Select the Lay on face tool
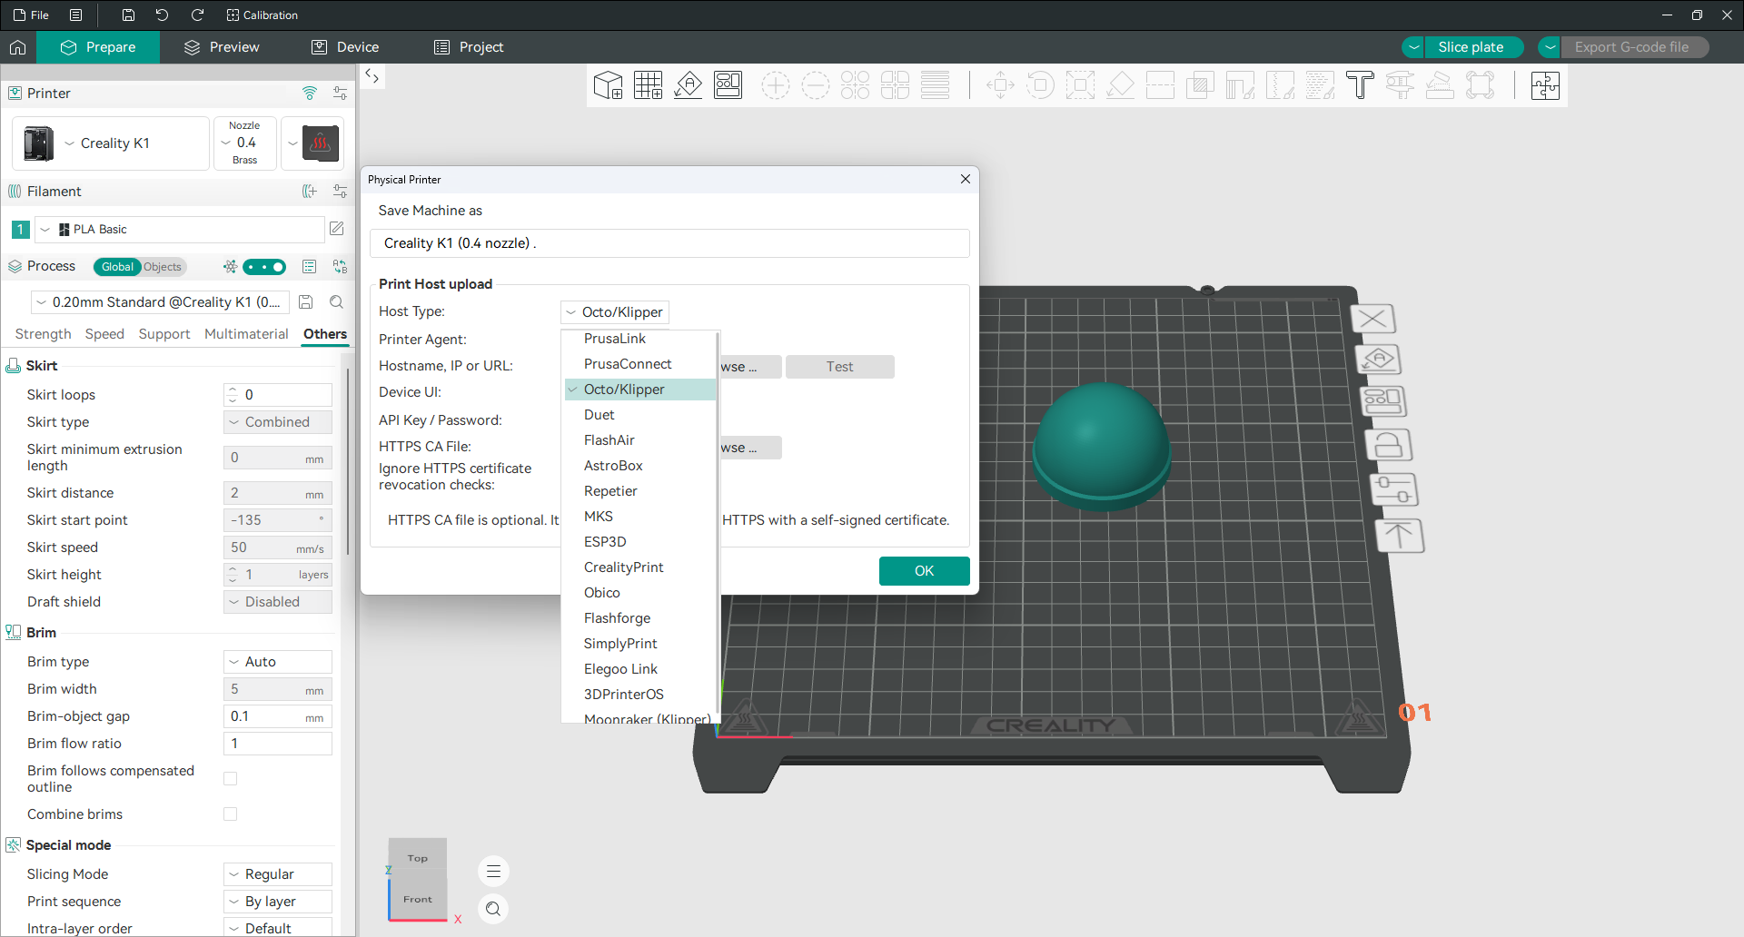The image size is (1744, 937). [1120, 85]
